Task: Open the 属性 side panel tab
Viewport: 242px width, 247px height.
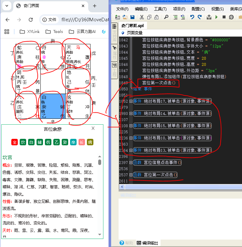Action: [x=114, y=53]
